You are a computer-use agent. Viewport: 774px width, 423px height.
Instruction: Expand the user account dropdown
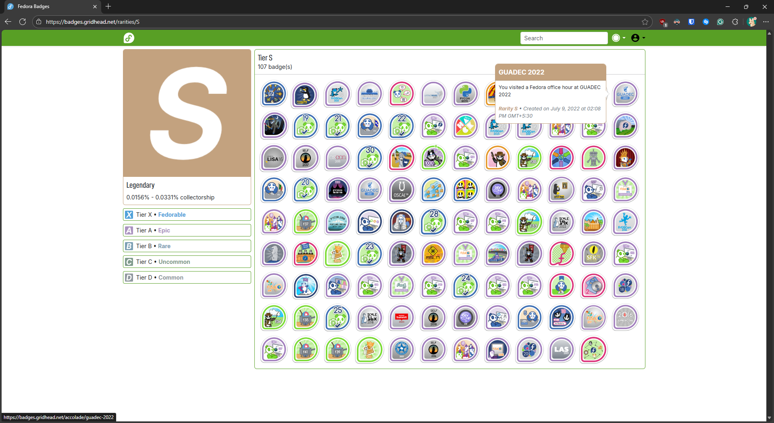[x=638, y=38]
